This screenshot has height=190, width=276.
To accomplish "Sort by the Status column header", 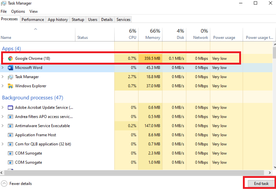I will pos(95,34).
